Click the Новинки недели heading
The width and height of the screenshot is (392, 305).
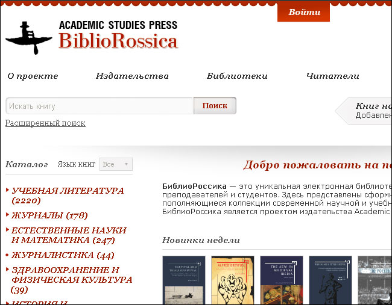tap(201, 240)
